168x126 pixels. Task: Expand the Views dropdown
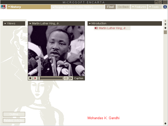tap(14, 23)
